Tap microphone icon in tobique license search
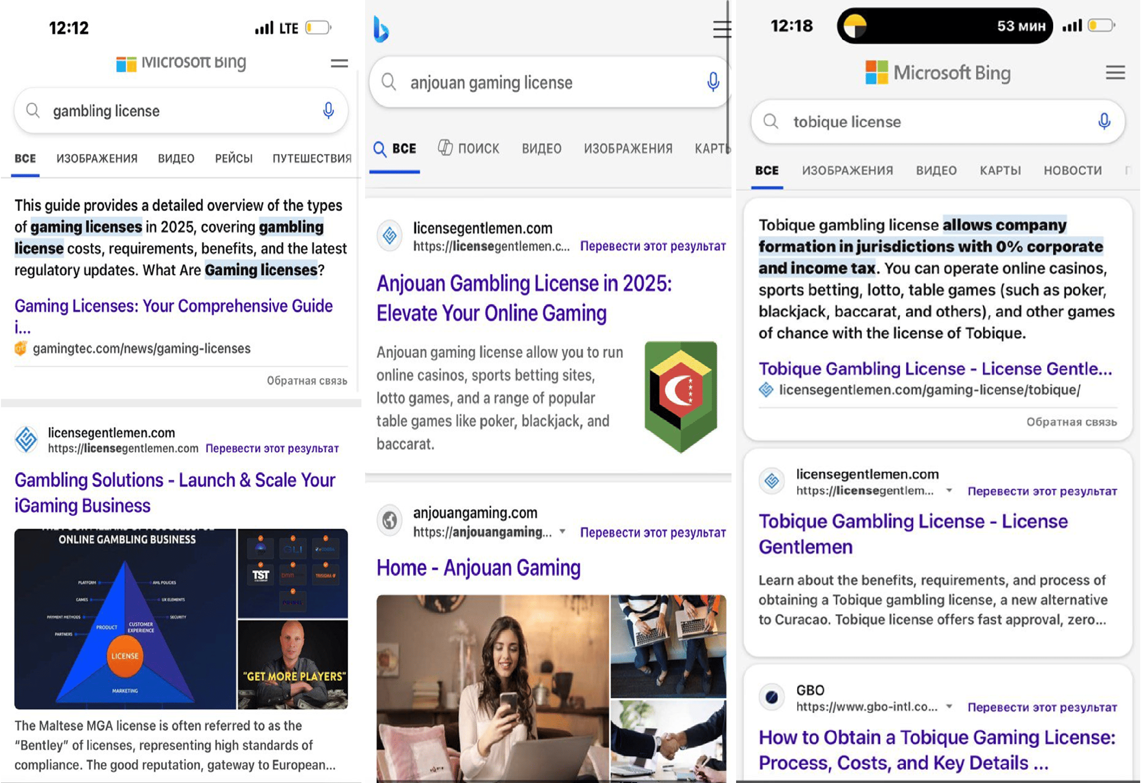 (x=1103, y=121)
